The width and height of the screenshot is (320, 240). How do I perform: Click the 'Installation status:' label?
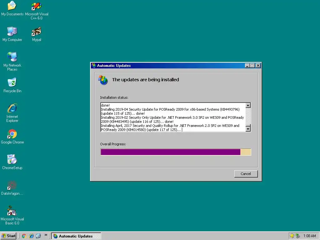114,97
